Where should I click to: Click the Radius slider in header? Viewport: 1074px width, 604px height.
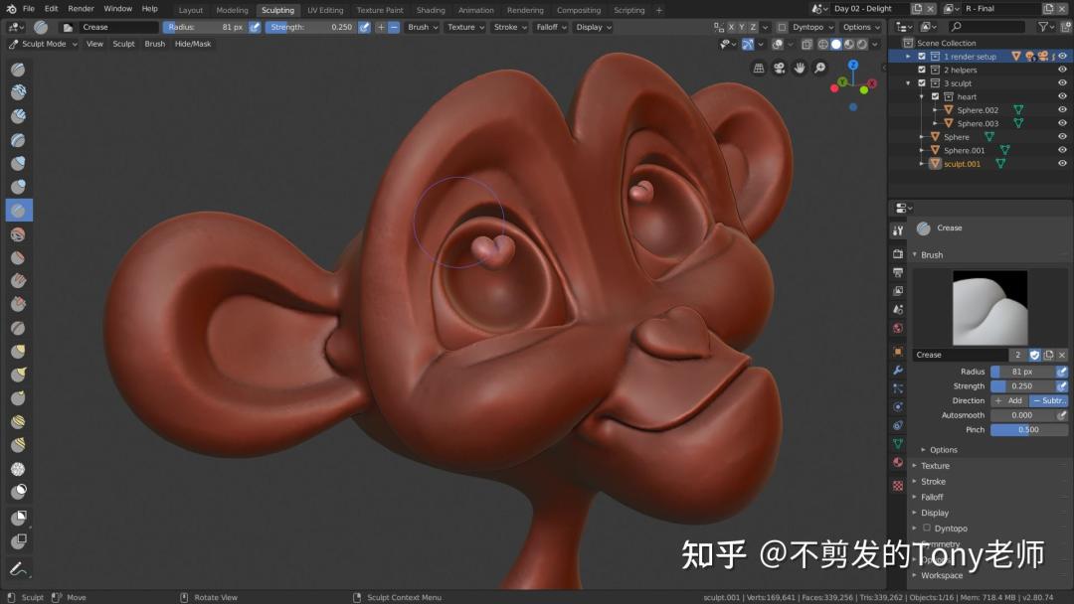tap(206, 28)
